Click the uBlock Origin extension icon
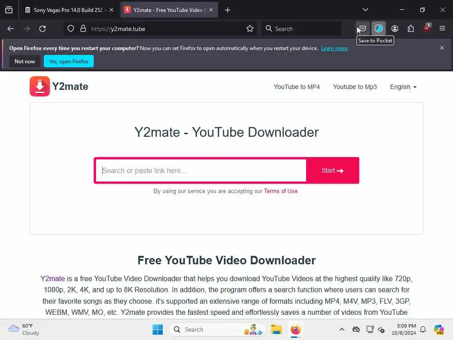Screen dimensions: 453x340 tap(427, 28)
